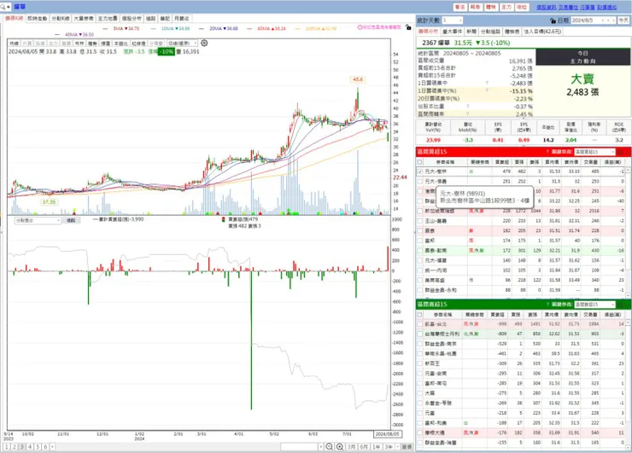Click the question mark beside 佔股本比重
632x453 pixels.
[467, 107]
